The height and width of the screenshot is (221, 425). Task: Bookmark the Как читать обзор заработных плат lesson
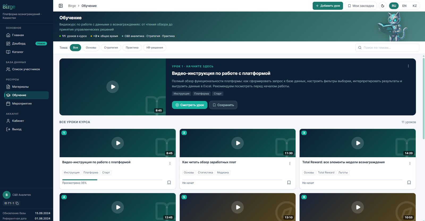click(289, 182)
